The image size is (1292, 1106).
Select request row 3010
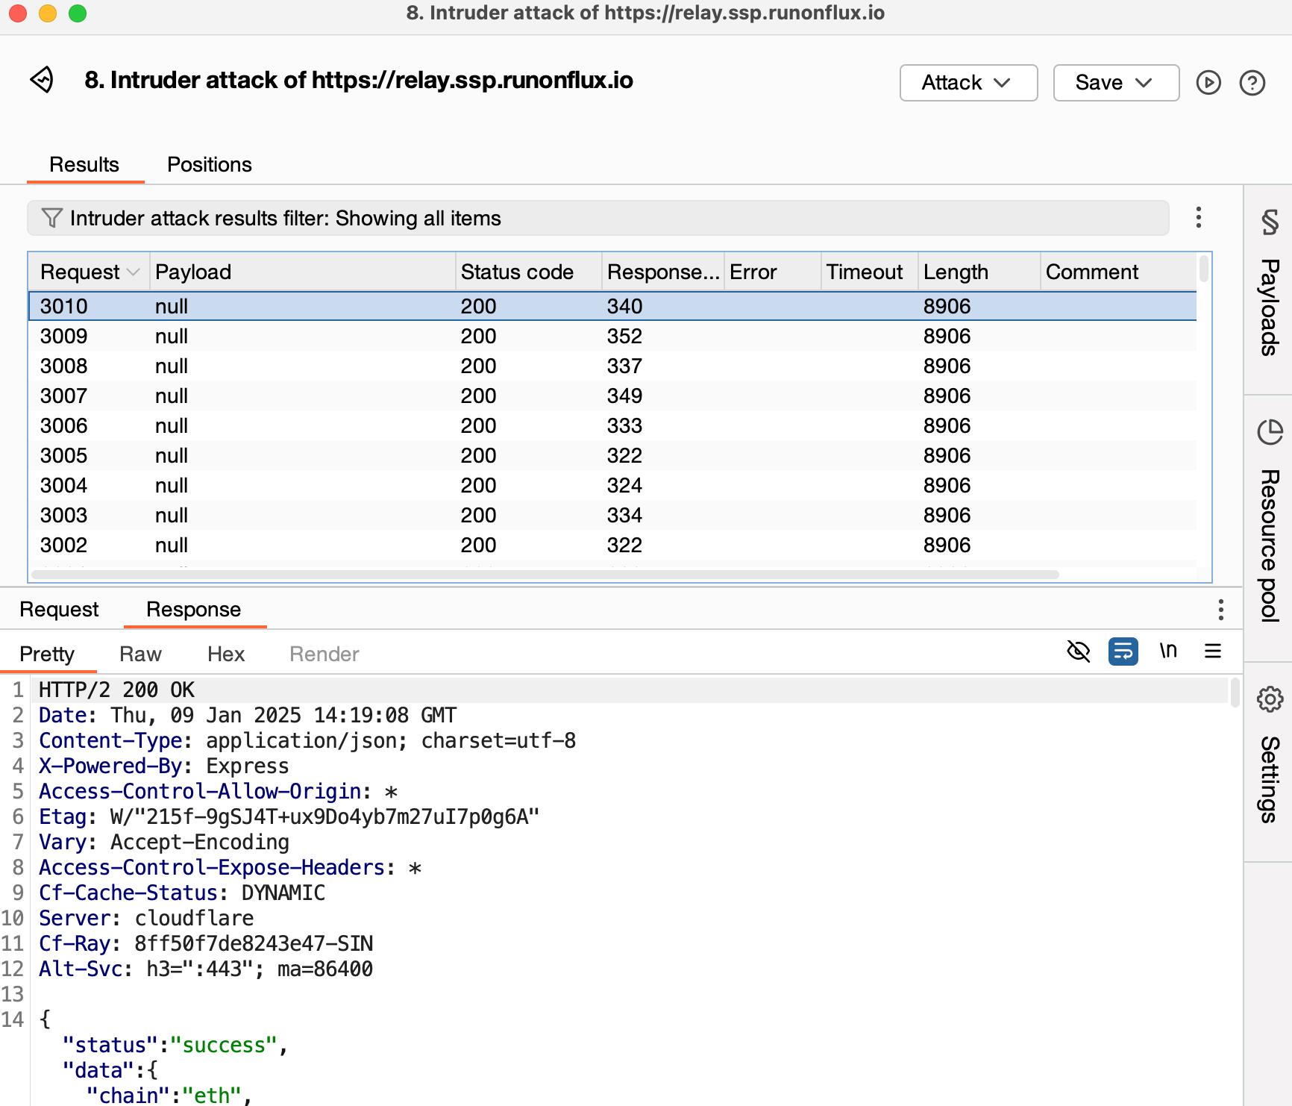[x=612, y=306]
